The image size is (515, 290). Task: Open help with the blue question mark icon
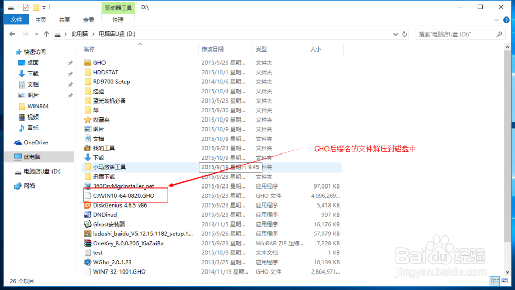click(506, 20)
